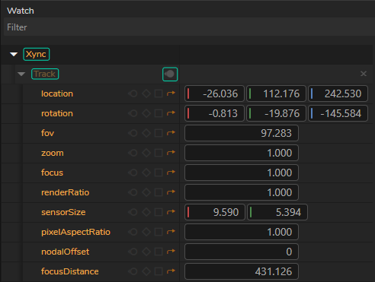Select the Track label tag
This screenshot has width=375, height=282.
coord(45,74)
